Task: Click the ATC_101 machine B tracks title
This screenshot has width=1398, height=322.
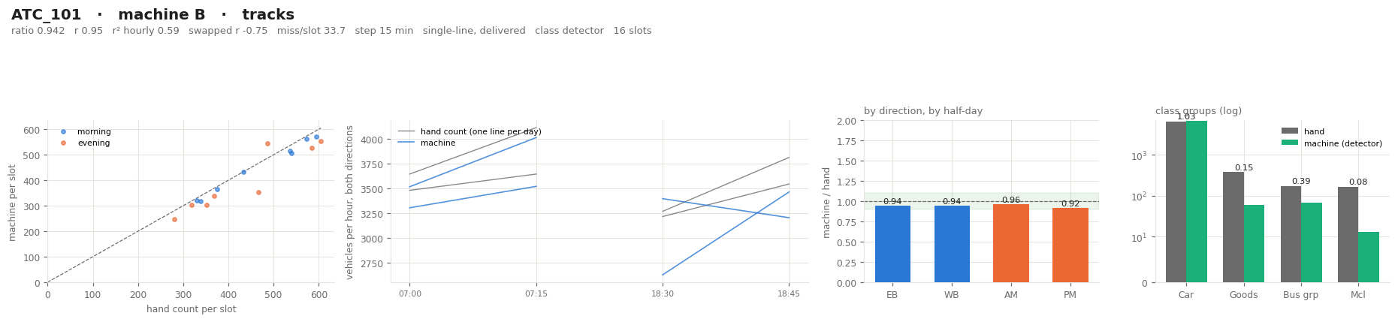Action: click(153, 15)
